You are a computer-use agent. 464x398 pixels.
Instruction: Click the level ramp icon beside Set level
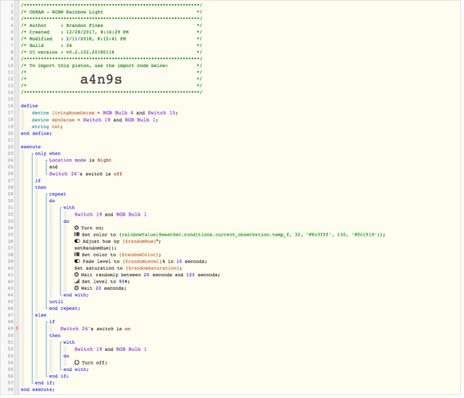coord(76,282)
